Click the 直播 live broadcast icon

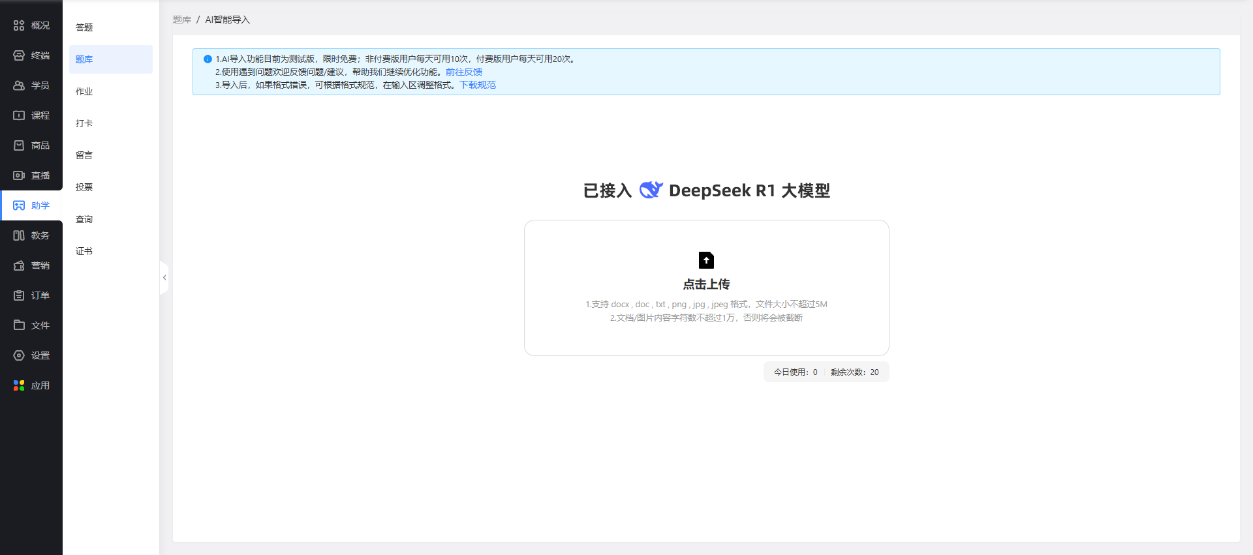pyautogui.click(x=19, y=175)
